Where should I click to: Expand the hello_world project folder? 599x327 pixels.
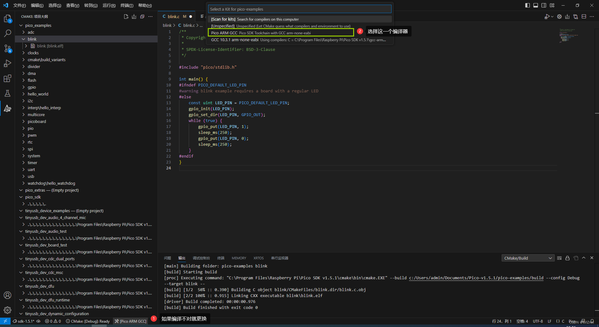click(x=38, y=94)
